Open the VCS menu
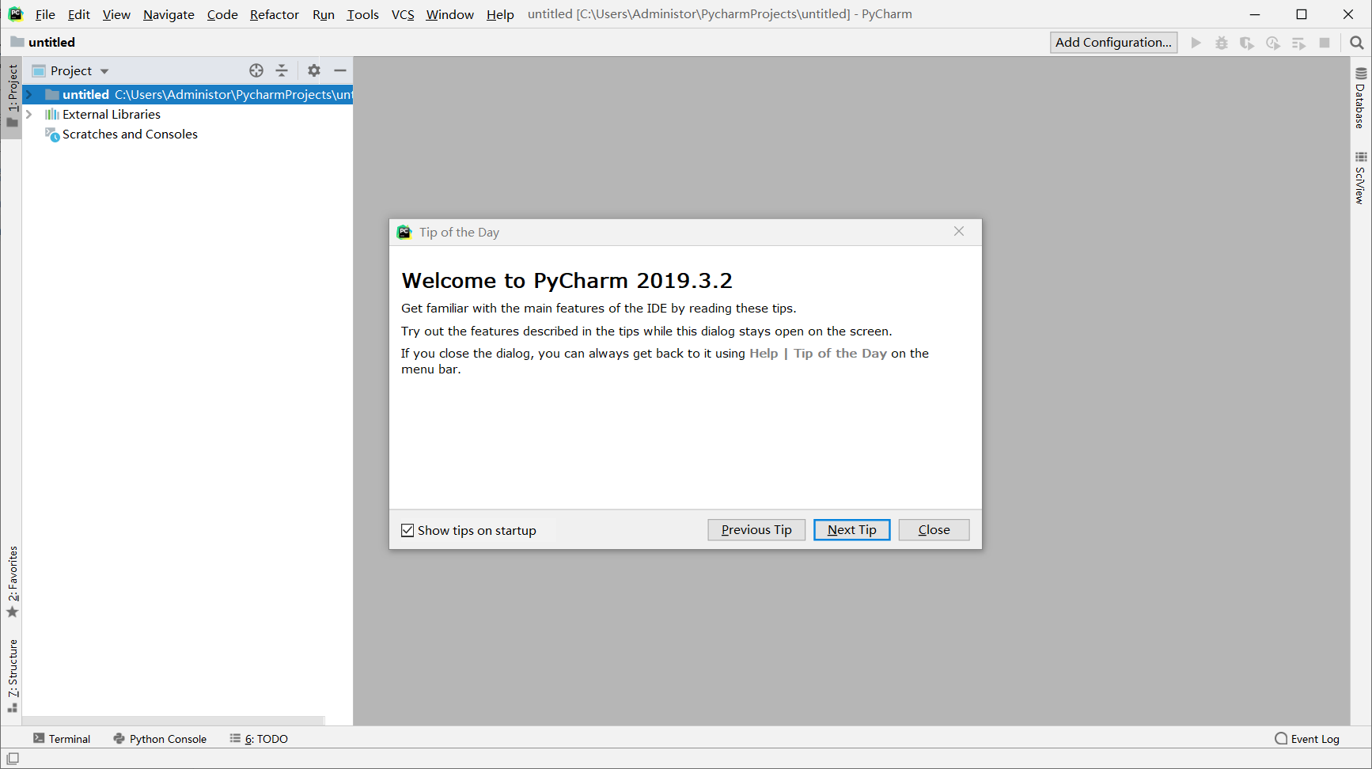1372x769 pixels. [x=403, y=14]
